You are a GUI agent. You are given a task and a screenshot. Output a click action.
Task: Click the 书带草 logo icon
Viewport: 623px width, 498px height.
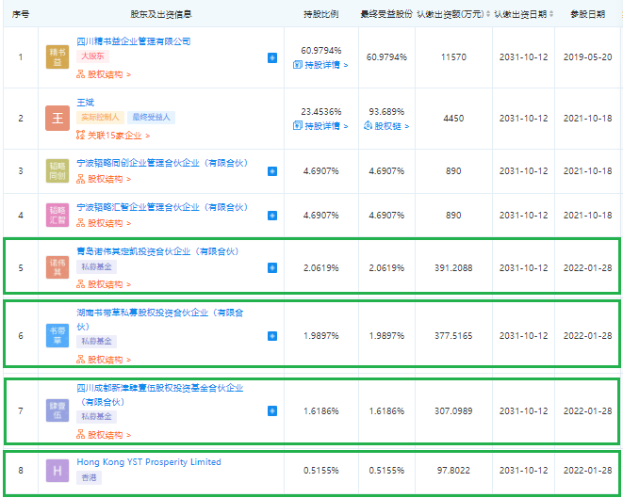[57, 336]
